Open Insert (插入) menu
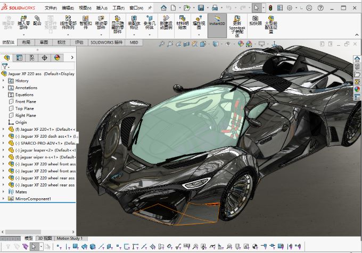This screenshot has height=253, width=362. [x=102, y=8]
